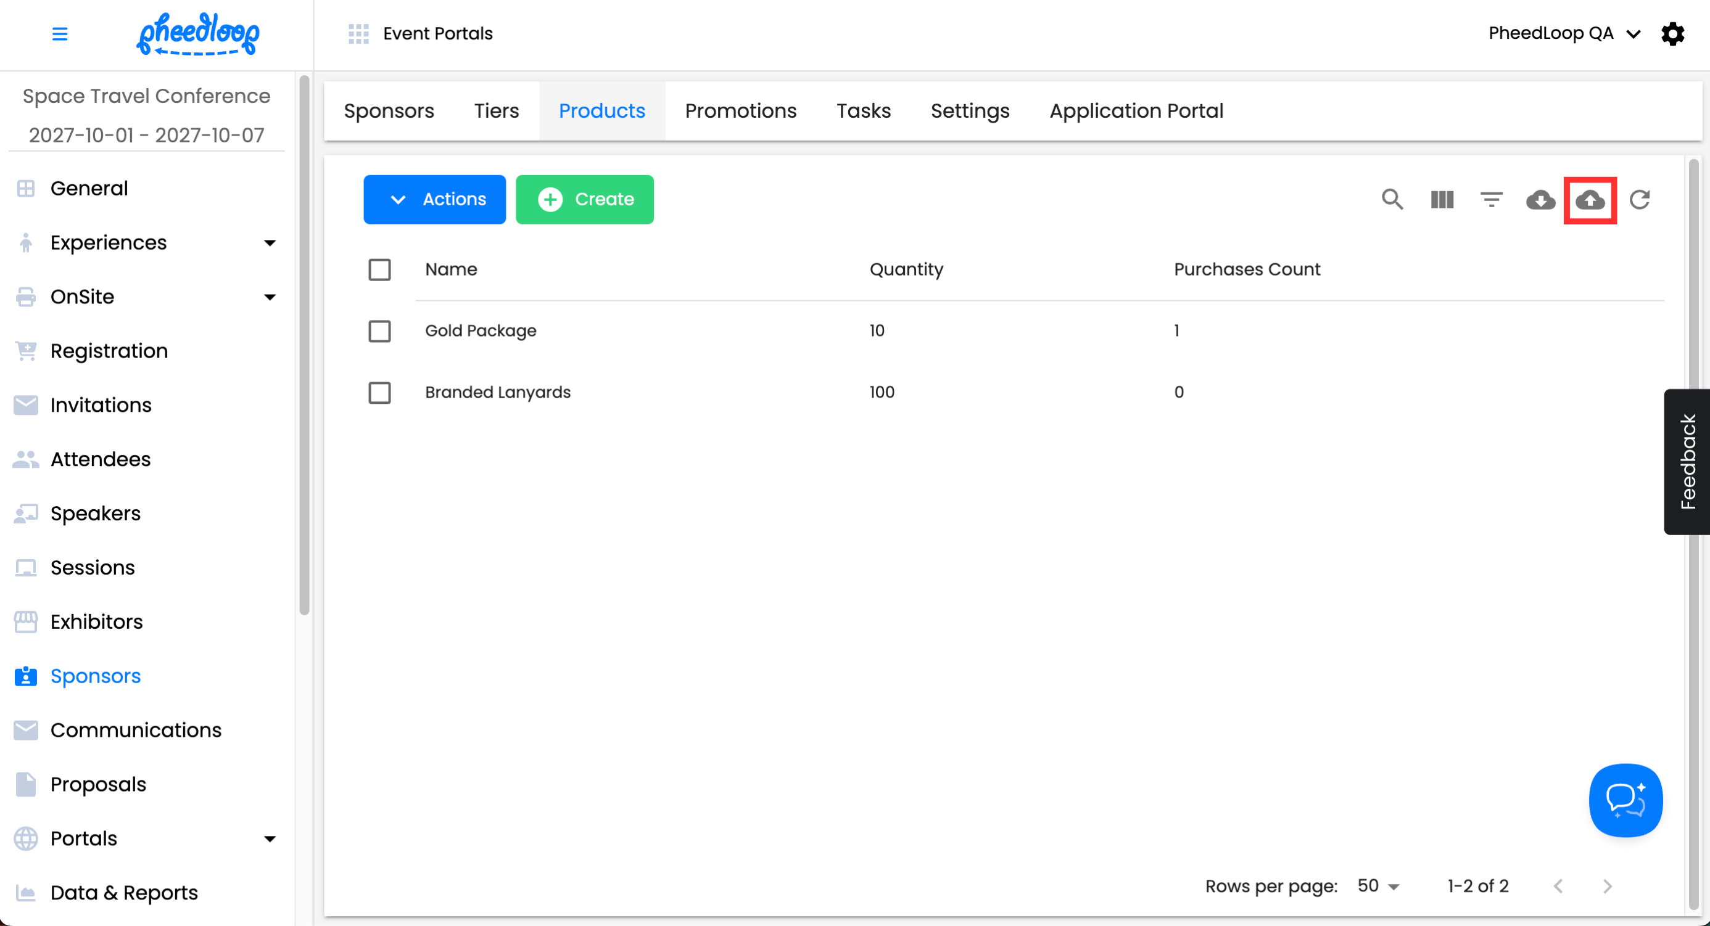Open the column visibility icon

pos(1442,200)
